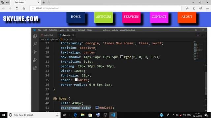Open the #0d2b68 background color swatch
The height and width of the screenshot is (118, 211).
tap(97, 107)
